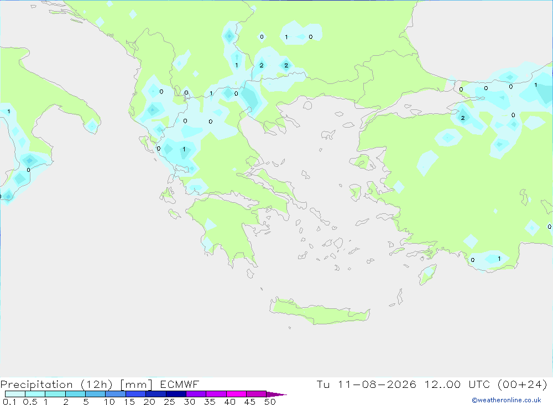Choose the 5–10 mm blue legend swatch
The height and width of the screenshot is (405, 553).
pos(95,394)
